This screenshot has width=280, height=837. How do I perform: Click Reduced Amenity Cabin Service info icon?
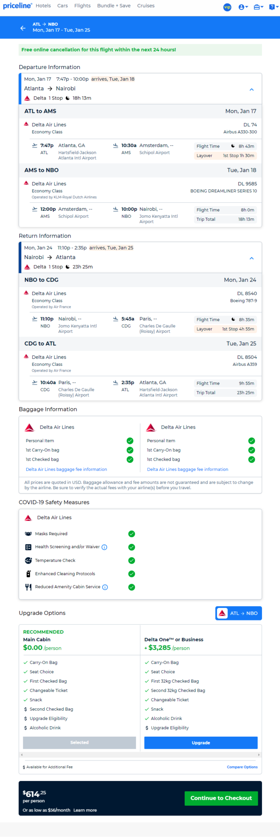(x=105, y=587)
